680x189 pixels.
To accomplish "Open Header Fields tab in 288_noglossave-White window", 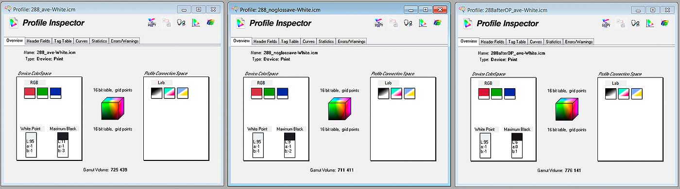I will [x=266, y=42].
